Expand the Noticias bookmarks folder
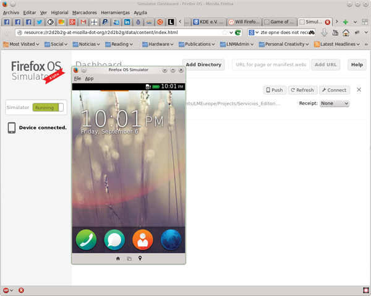Viewport: 371px width, 296px height. [87, 44]
